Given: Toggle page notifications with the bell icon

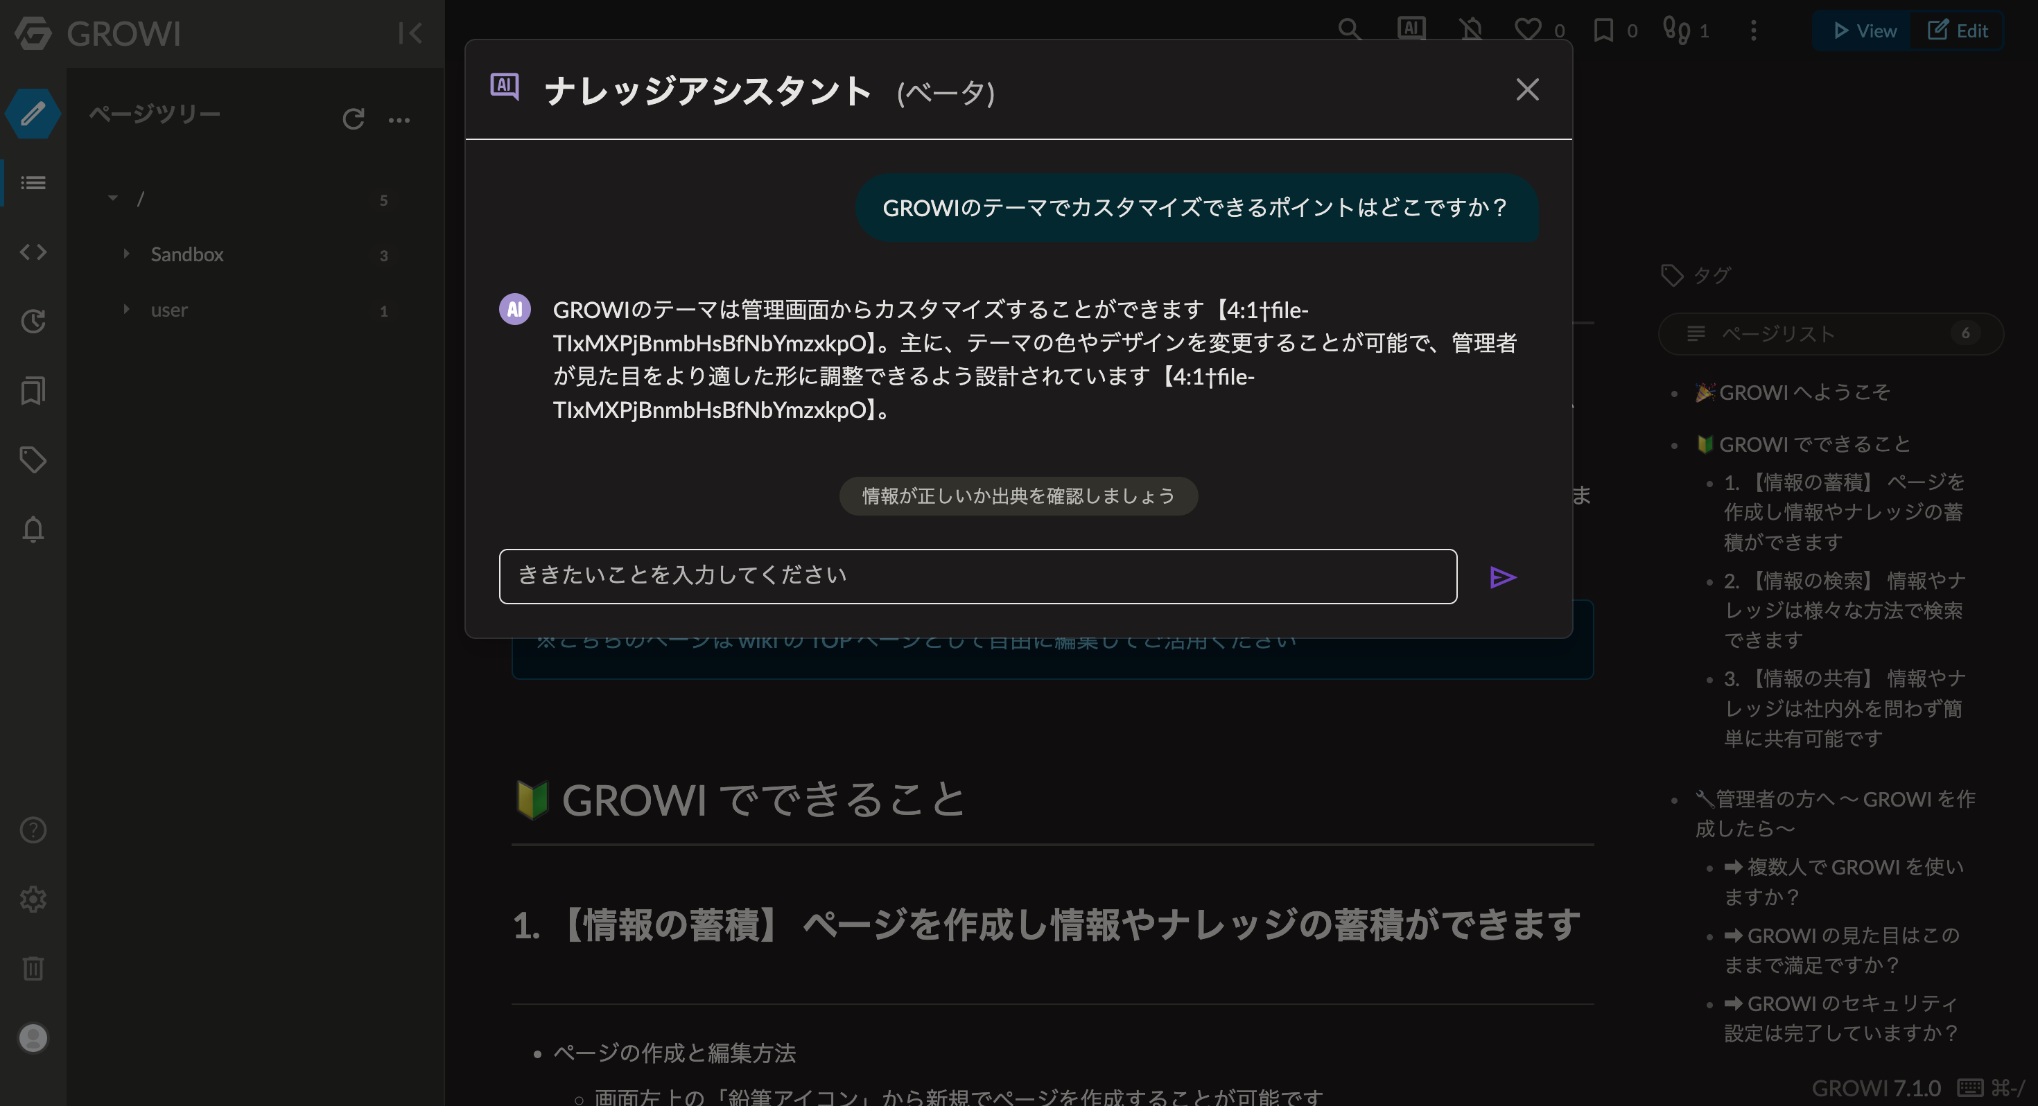Looking at the screenshot, I should tap(1471, 30).
